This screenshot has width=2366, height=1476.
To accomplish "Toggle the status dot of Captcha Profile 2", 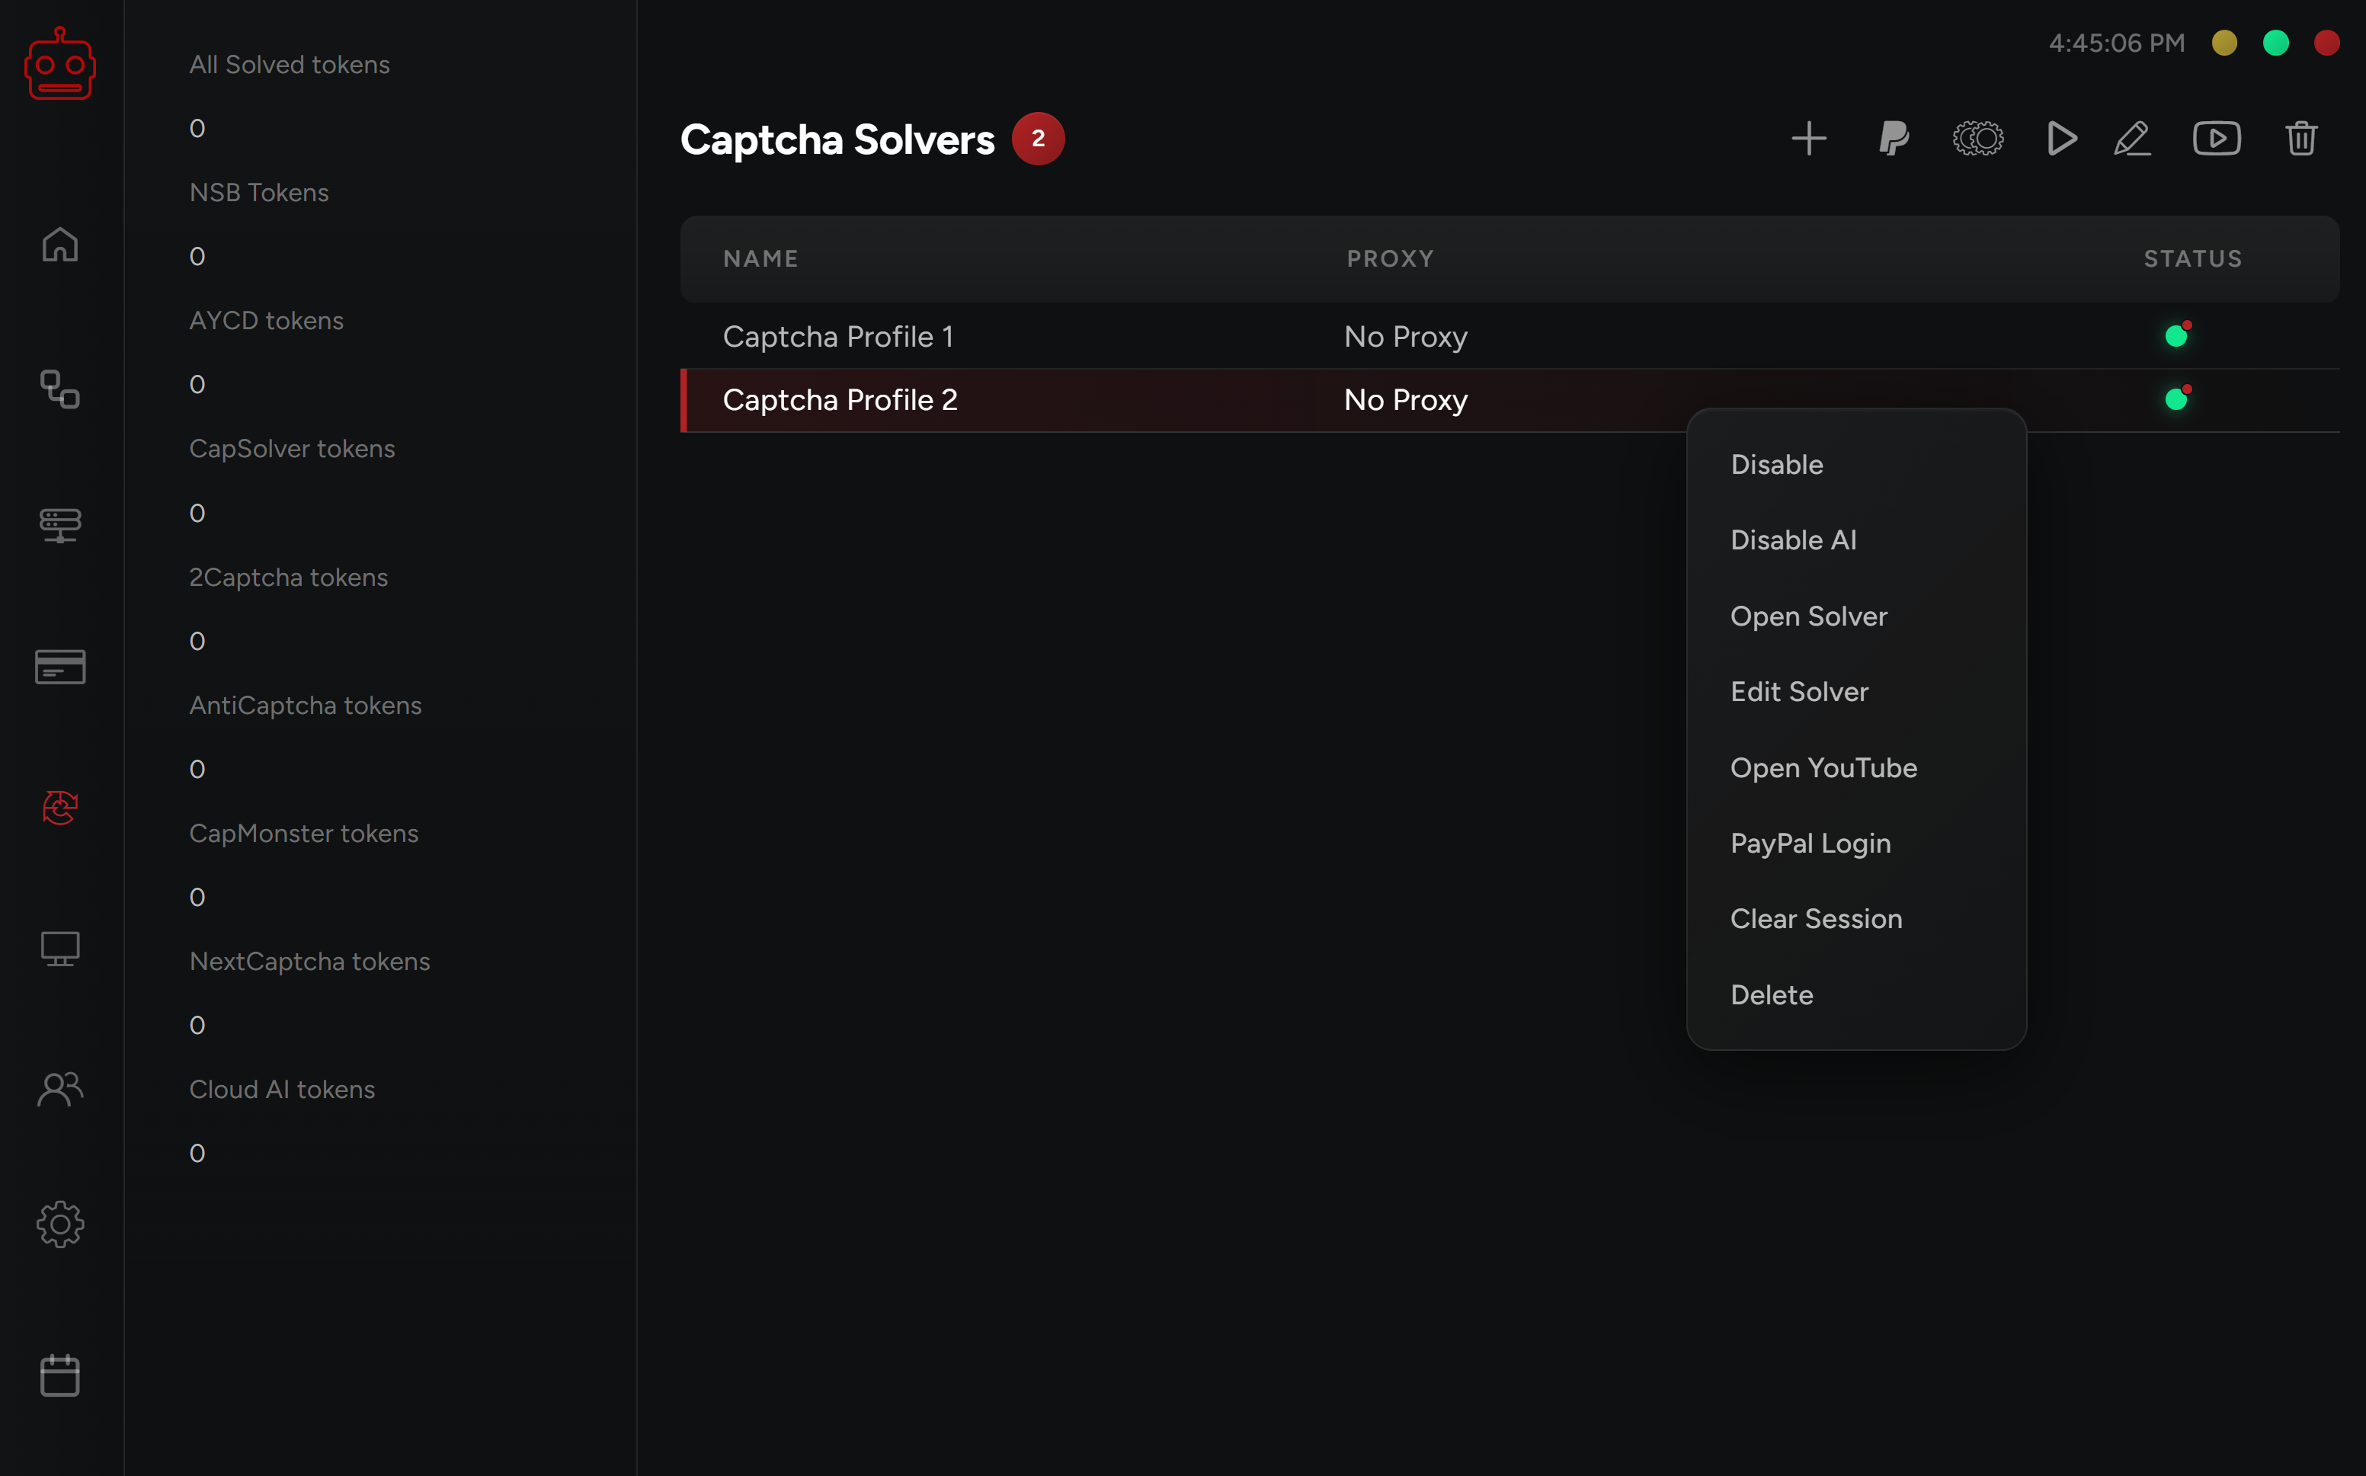I will (x=2176, y=399).
